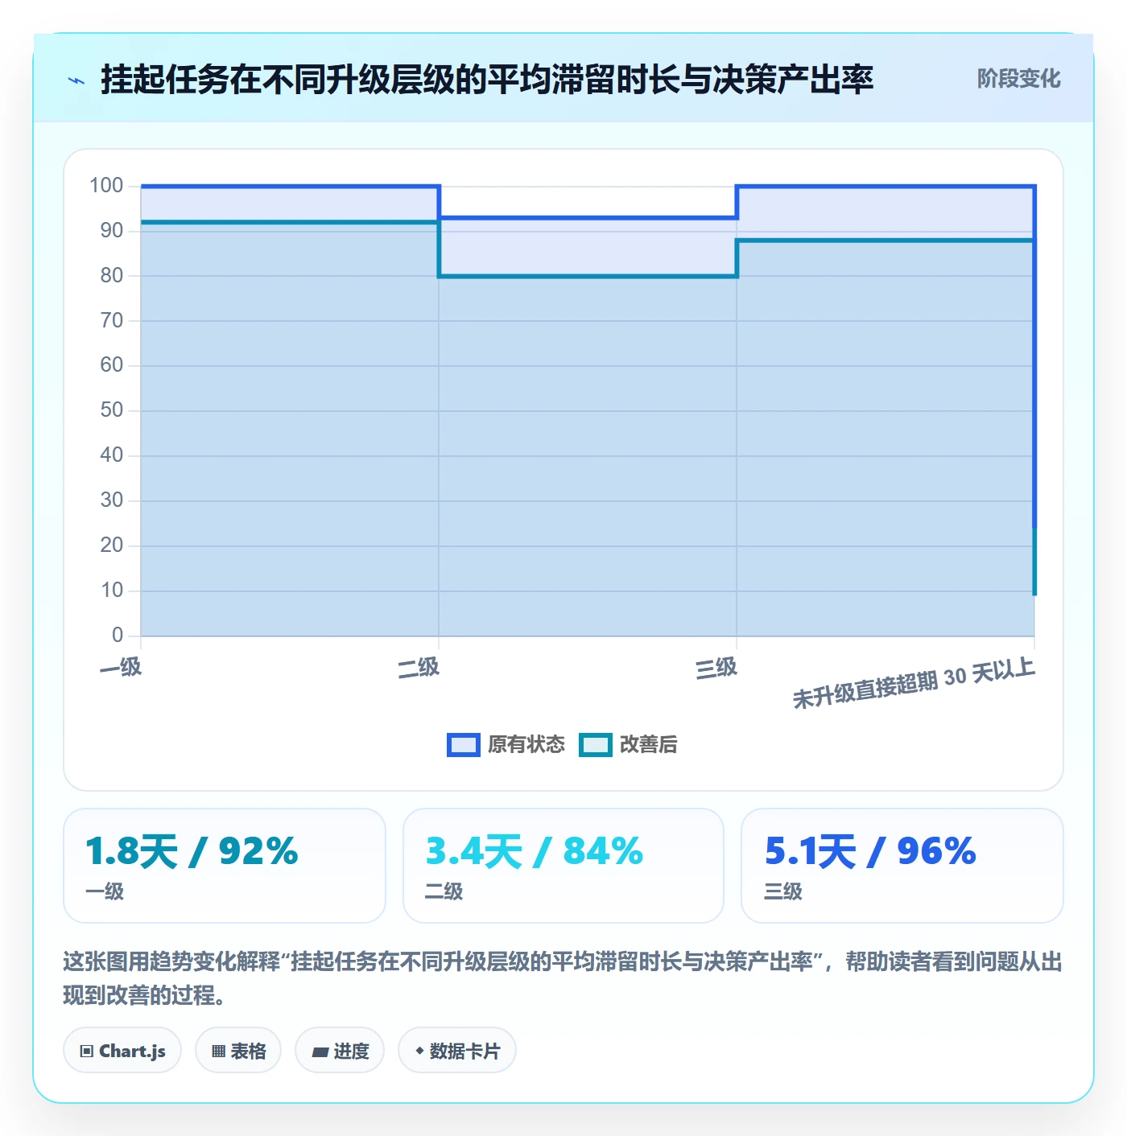Click the grid icon in the 表格 chip
Screen dimensions: 1127x1136
click(218, 1052)
